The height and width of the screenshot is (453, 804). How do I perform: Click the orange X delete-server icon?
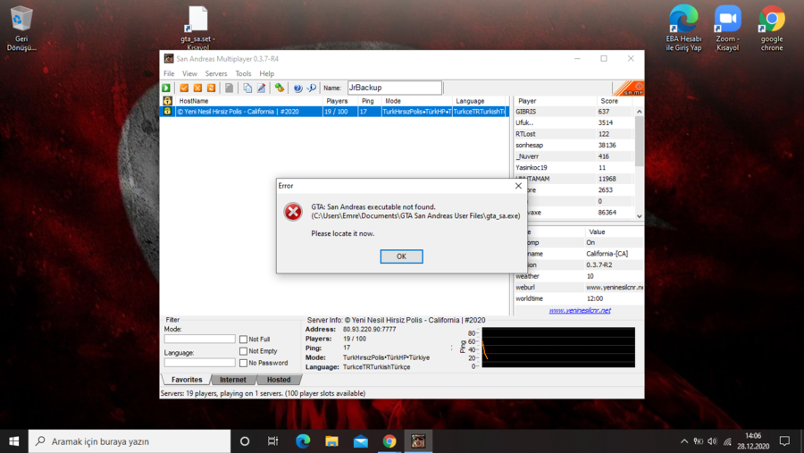pyautogui.click(x=197, y=88)
